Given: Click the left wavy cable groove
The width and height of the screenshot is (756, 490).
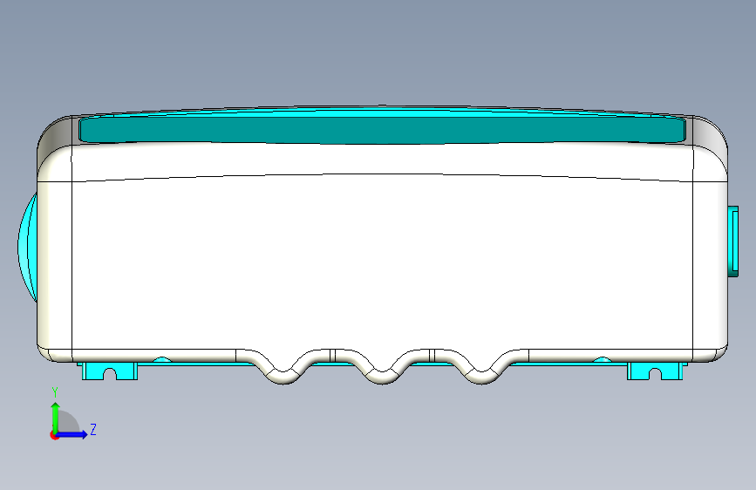Looking at the screenshot, I should (283, 372).
